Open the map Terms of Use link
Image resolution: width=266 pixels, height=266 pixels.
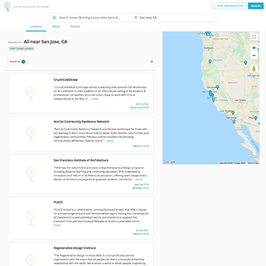point(253,163)
